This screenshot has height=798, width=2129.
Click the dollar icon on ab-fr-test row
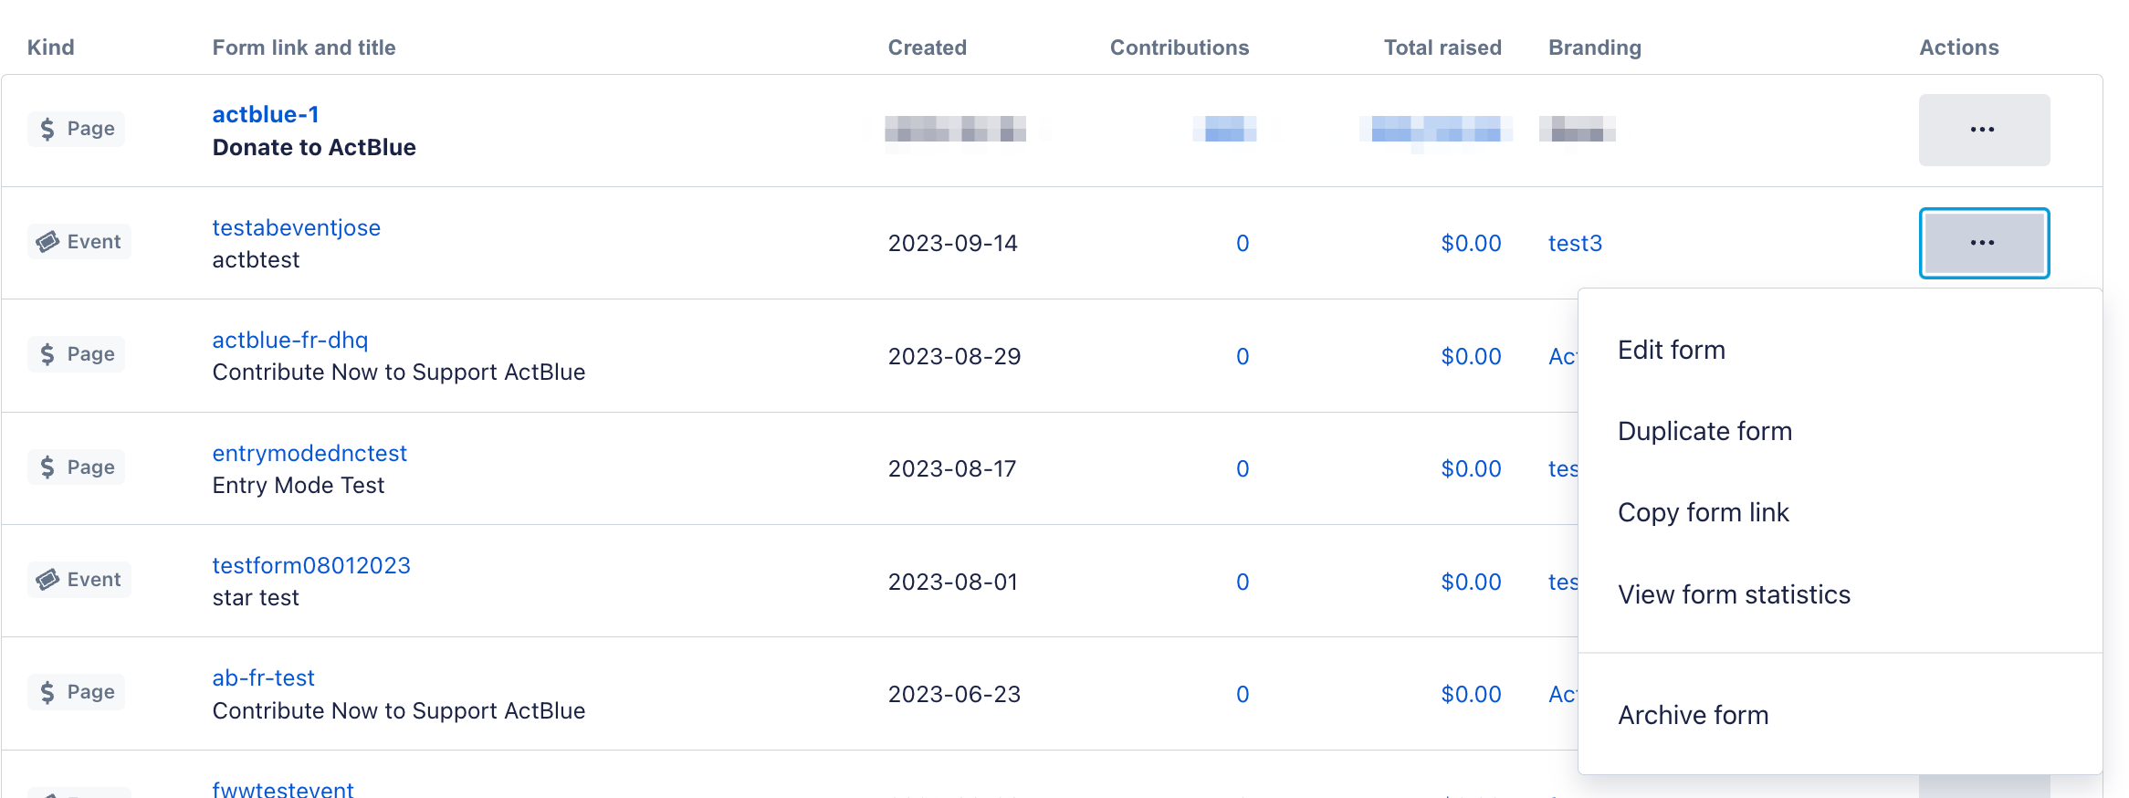tap(47, 692)
